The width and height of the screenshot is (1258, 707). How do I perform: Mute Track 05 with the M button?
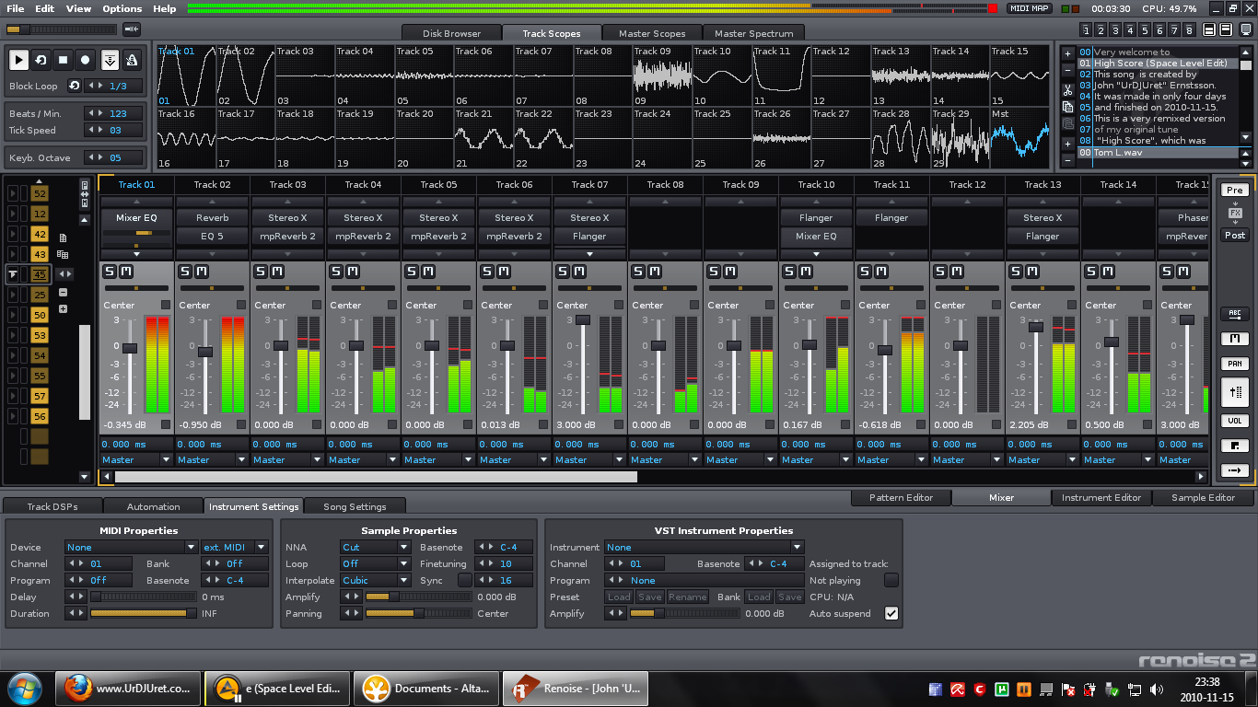(x=428, y=272)
